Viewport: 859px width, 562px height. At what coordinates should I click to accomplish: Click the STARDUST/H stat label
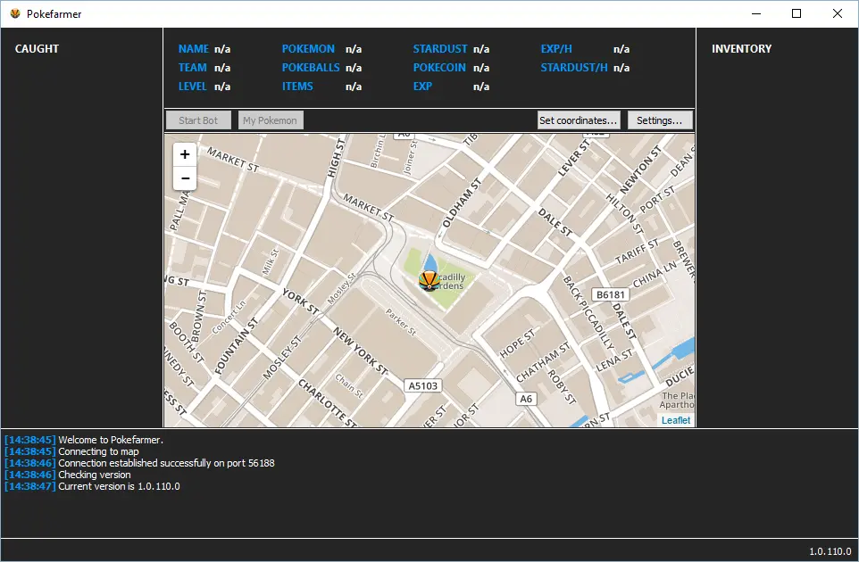point(574,67)
